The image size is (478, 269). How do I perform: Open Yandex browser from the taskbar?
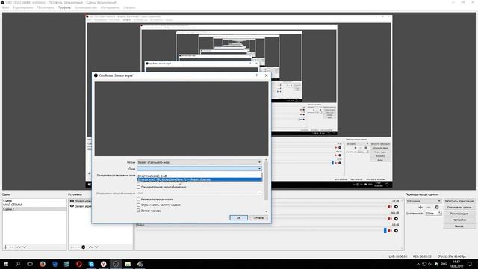pos(103,264)
